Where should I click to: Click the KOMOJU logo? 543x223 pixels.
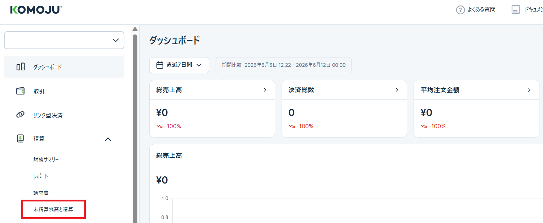point(36,10)
